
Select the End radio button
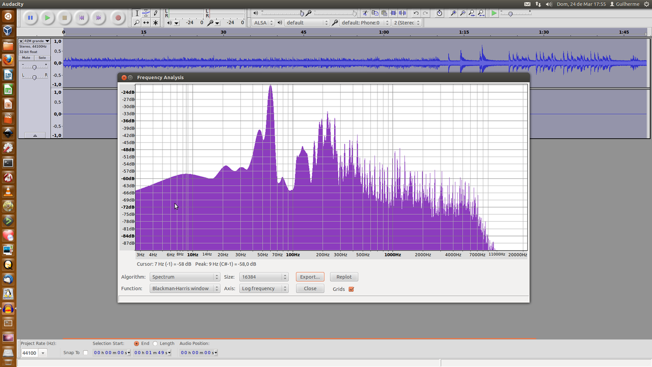coord(137,344)
